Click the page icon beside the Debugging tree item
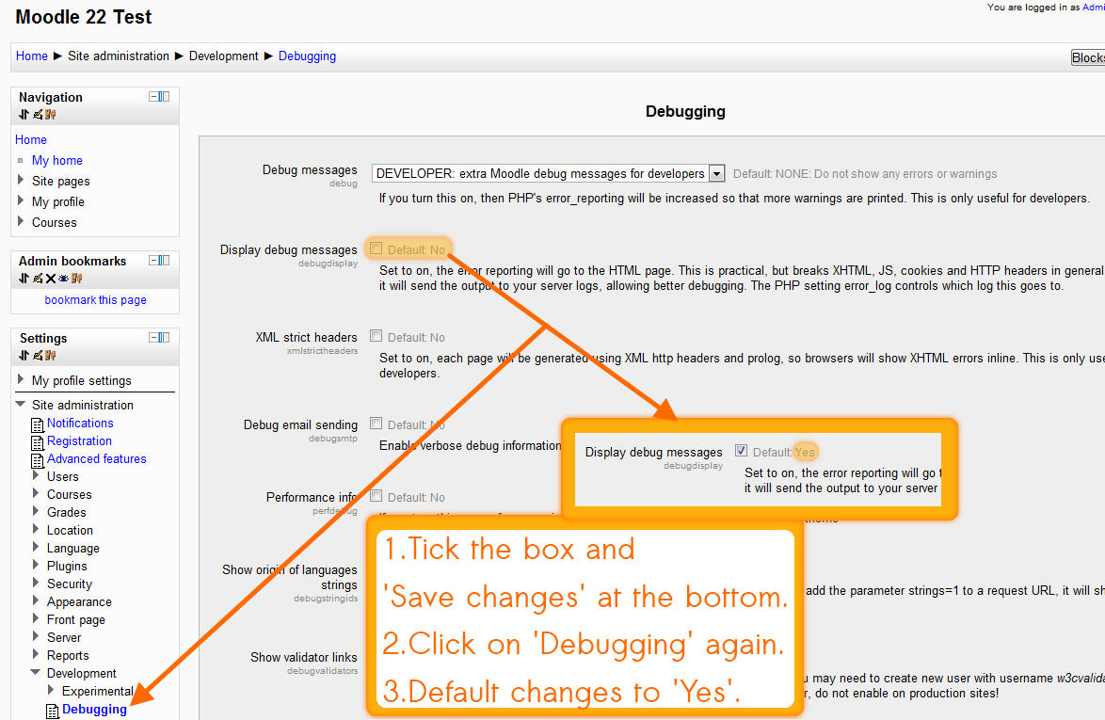This screenshot has width=1105, height=720. pyautogui.click(x=53, y=711)
